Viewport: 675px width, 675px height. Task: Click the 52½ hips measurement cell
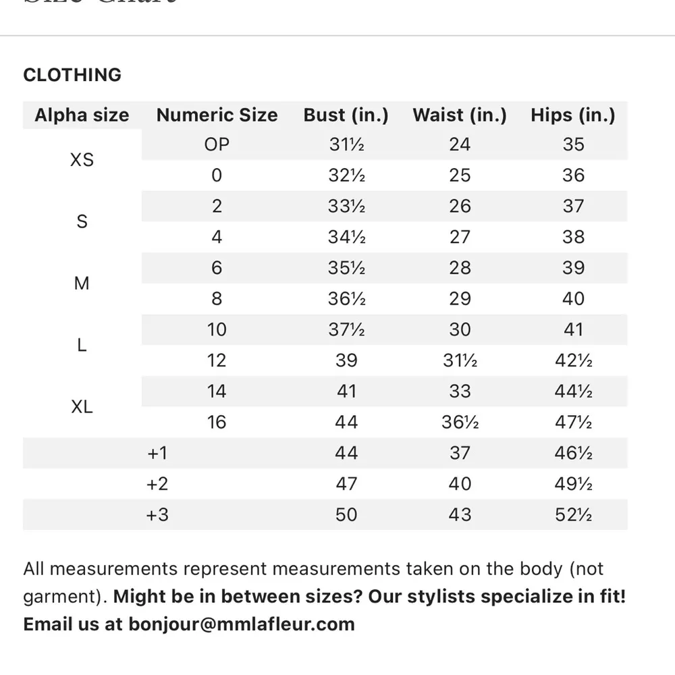573,515
